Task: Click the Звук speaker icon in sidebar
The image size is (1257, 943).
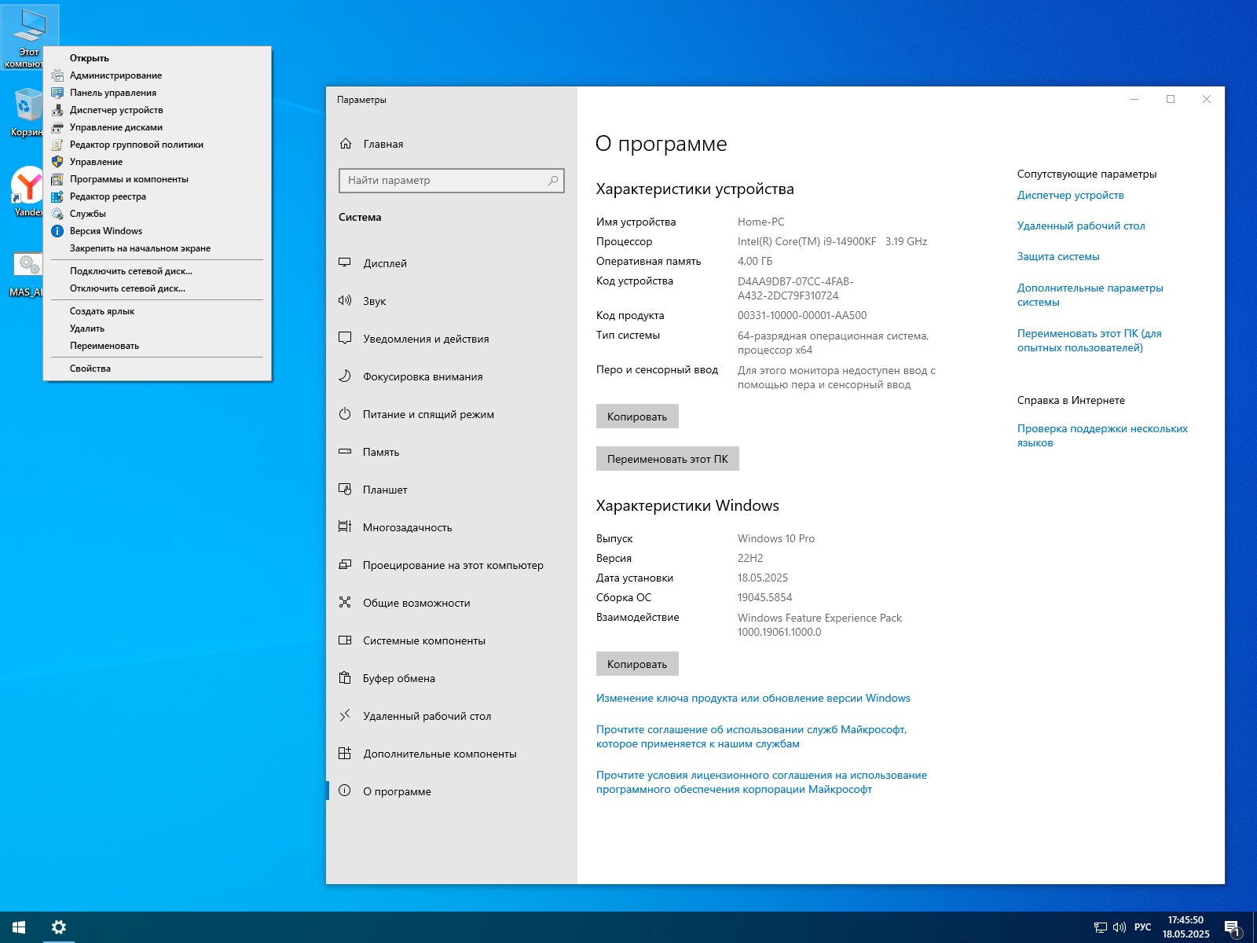Action: point(345,301)
